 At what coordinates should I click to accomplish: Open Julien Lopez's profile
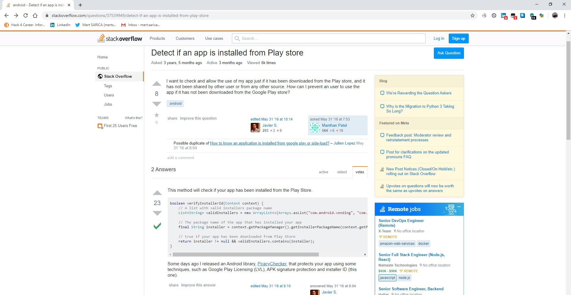click(x=344, y=143)
